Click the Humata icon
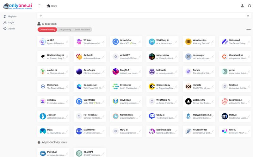The height and width of the screenshot is (157, 253). click(x=188, y=86)
